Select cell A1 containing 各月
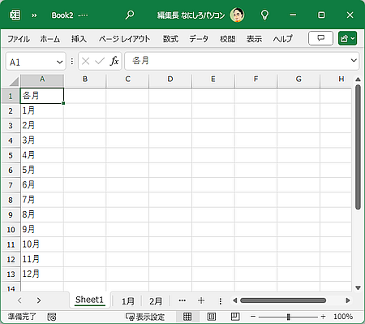The width and height of the screenshot is (365, 324). coord(42,96)
